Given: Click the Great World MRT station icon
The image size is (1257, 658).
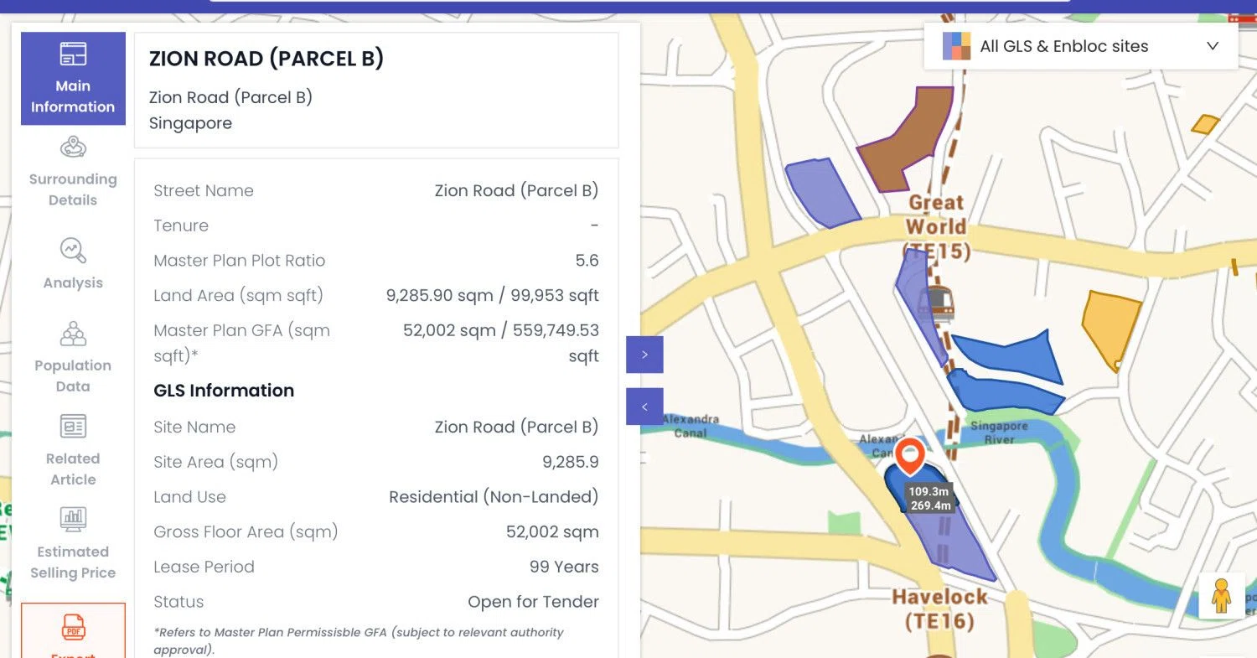Looking at the screenshot, I should pyautogui.click(x=935, y=304).
